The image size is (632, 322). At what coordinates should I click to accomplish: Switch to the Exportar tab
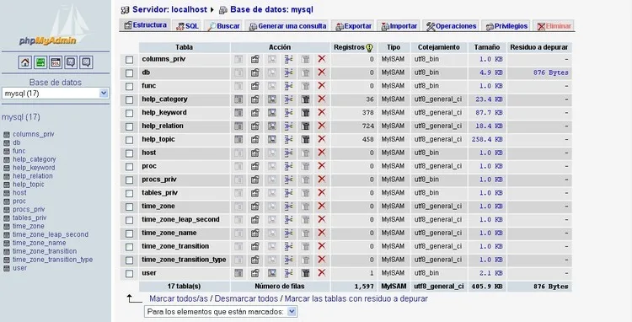(x=354, y=26)
